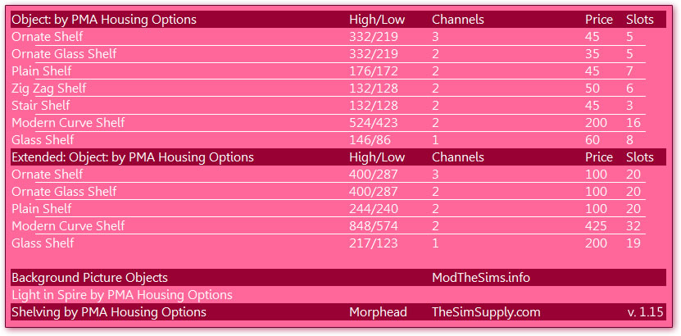This screenshot has height=336, width=681.
Task: Click the ModTheSims.info link
Action: click(481, 277)
